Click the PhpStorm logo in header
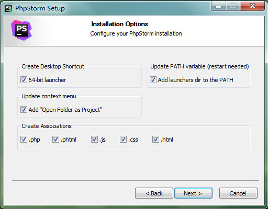The image size is (268, 209). tap(21, 30)
